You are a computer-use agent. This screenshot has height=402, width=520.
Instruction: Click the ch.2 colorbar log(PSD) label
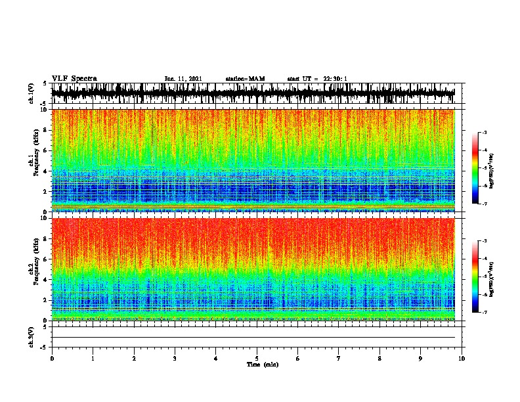(x=491, y=279)
